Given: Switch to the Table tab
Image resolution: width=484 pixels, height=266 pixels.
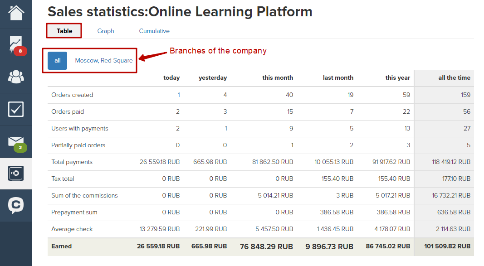Looking at the screenshot, I should coord(64,31).
